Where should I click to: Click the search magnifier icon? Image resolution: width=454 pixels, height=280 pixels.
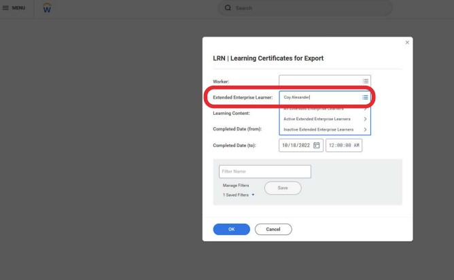(x=228, y=7)
